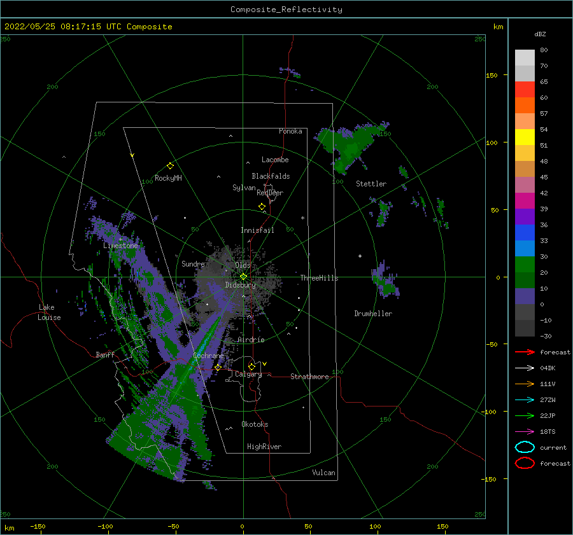This screenshot has width=573, height=535.
Task: Pick the bright green 20-30 dBZ swatch
Action: pyautogui.click(x=525, y=265)
